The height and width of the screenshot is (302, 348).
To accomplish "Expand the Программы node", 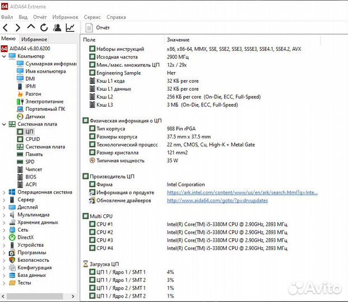I will point(4,253).
